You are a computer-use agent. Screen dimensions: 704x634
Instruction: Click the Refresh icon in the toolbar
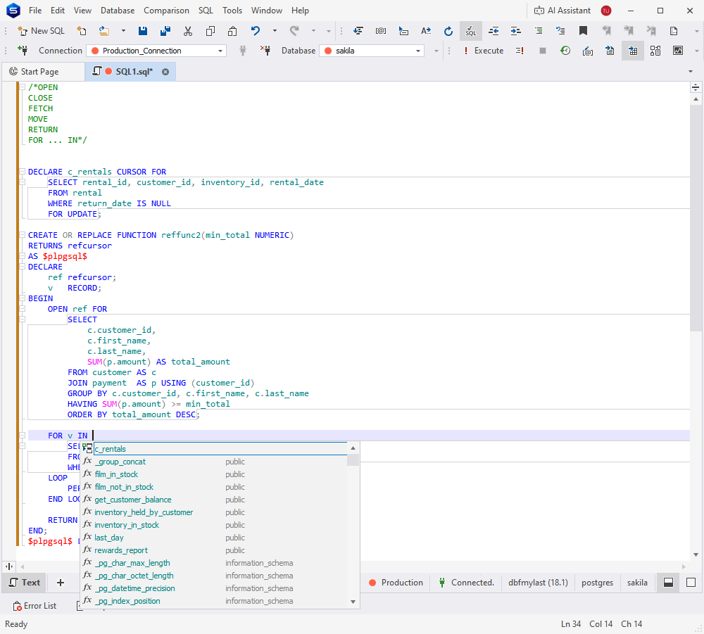pos(448,31)
